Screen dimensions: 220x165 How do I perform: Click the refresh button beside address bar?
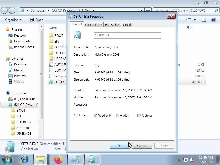148,10
